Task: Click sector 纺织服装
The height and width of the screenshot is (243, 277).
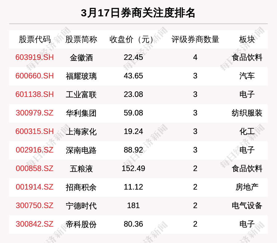Action: [x=247, y=113]
